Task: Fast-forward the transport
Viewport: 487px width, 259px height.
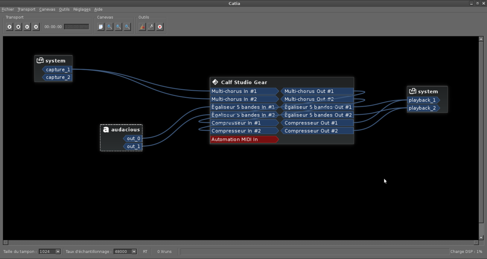Action: (36, 27)
